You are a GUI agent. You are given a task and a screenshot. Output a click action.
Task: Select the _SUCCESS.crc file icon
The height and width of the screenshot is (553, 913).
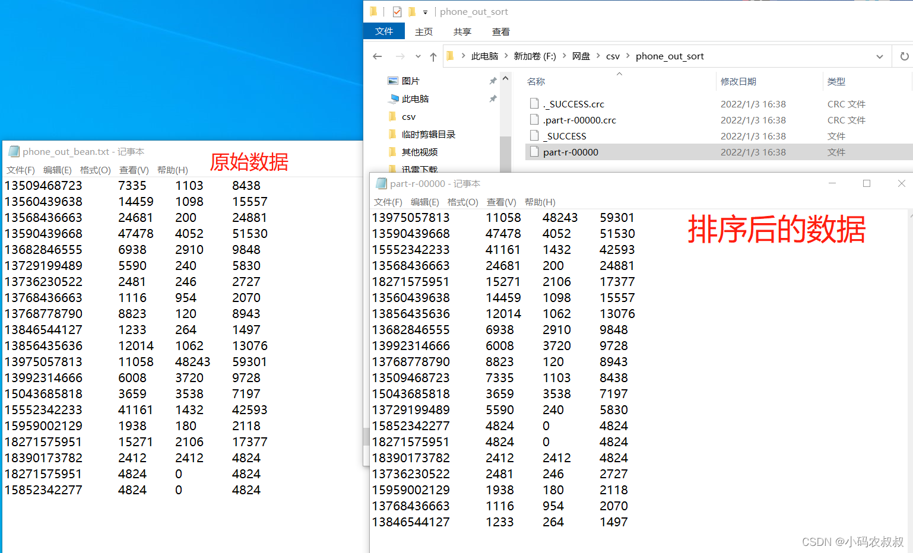coord(534,103)
